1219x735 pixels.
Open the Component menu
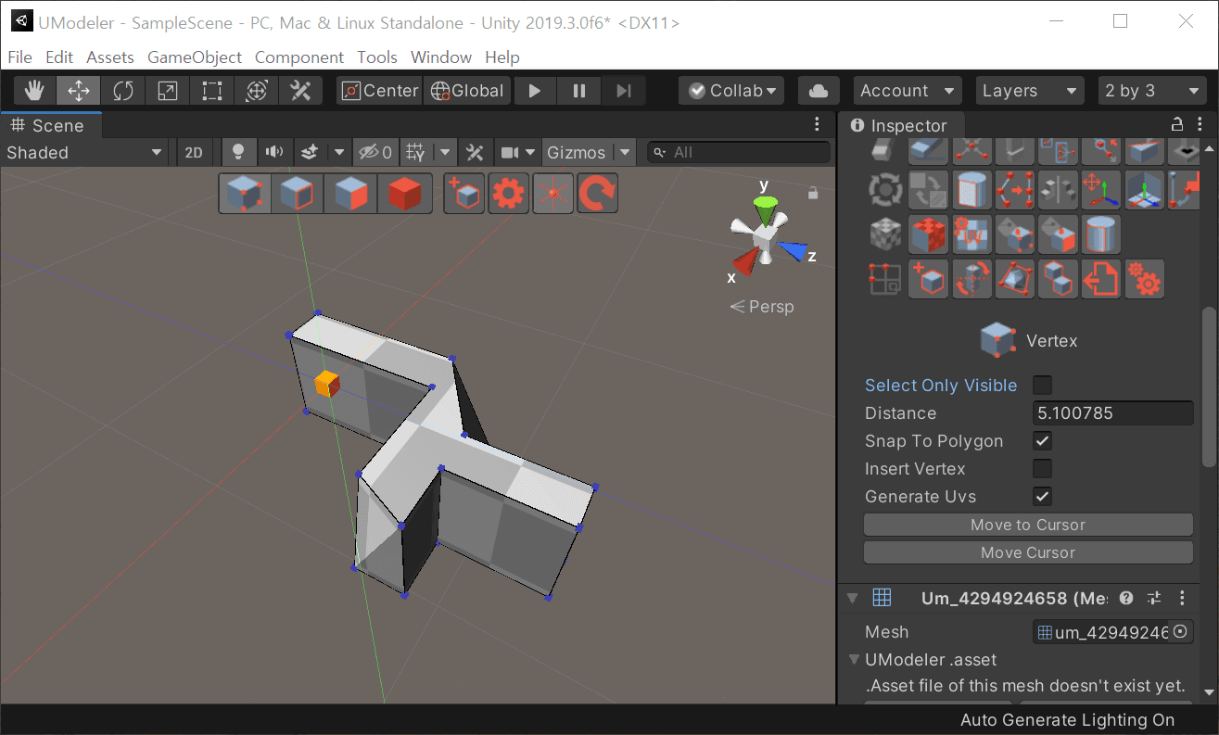pos(299,57)
